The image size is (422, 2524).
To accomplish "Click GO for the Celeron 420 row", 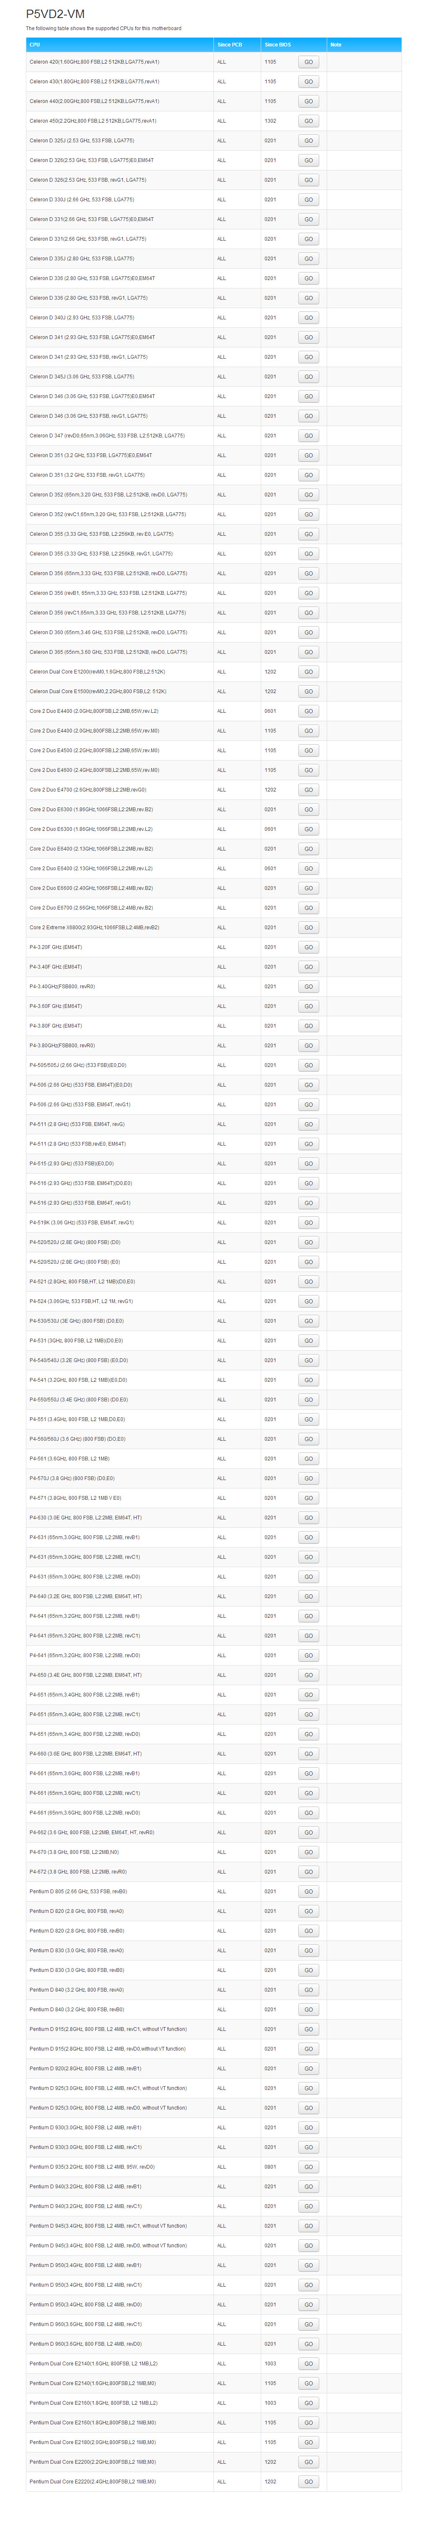I will click(x=308, y=62).
